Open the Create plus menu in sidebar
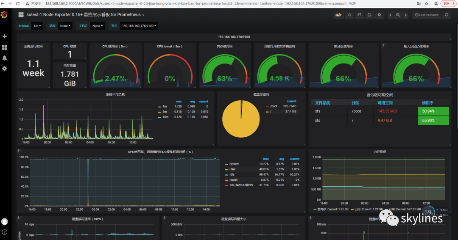Image resolution: width=458 pixels, height=240 pixels. point(5,37)
